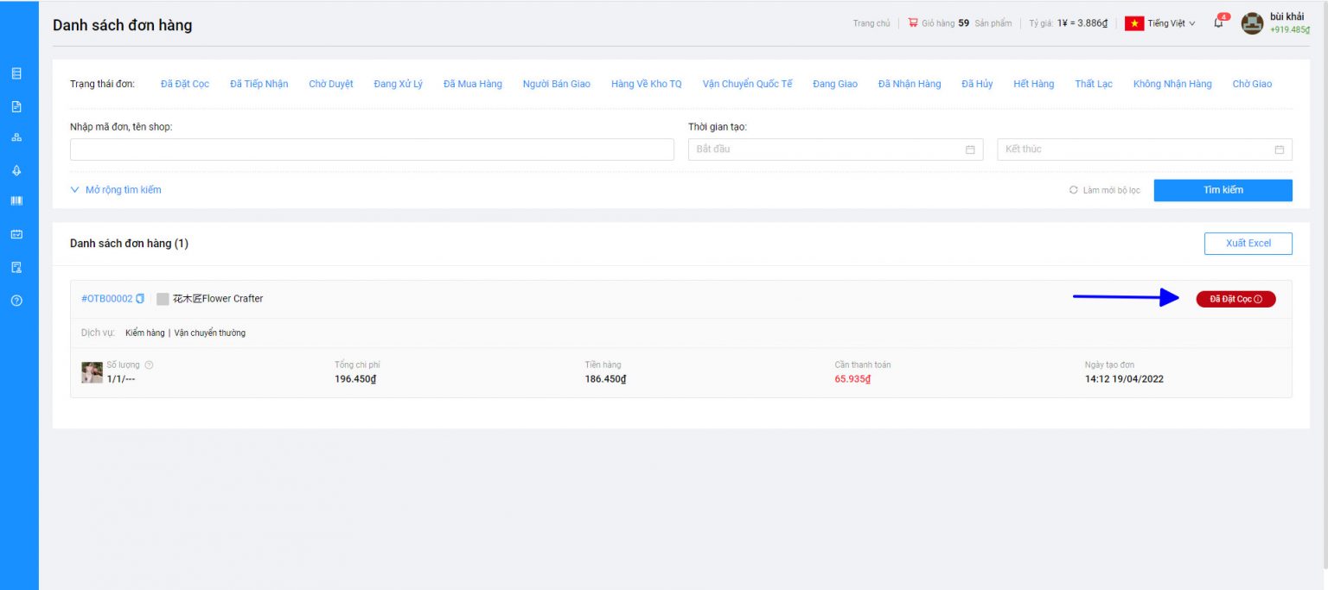
Task: Click the red Đã Đặt Cọc status badge
Action: (1235, 299)
